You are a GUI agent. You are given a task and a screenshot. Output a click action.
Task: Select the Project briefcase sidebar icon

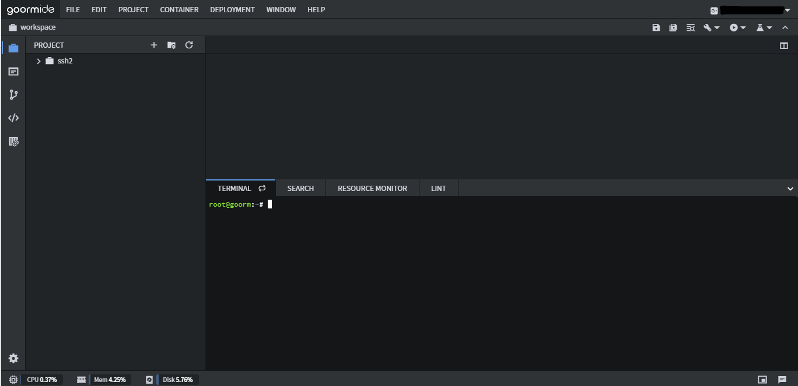pos(13,48)
